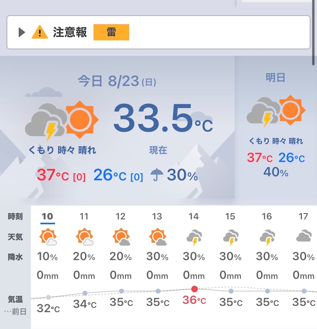Click the current temperature 33.5°C reading
The height and width of the screenshot is (329, 317).
pos(163,118)
